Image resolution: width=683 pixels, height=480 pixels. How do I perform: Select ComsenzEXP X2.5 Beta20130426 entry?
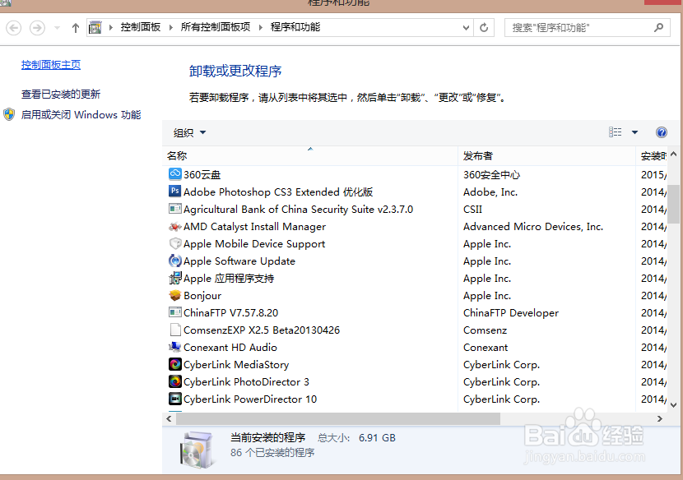(x=262, y=330)
